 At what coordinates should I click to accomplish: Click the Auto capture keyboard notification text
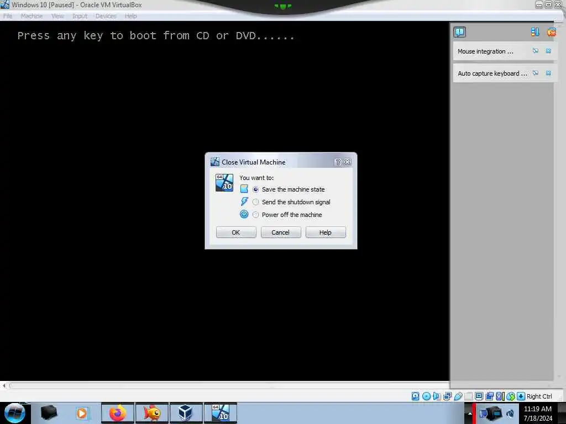coord(492,73)
